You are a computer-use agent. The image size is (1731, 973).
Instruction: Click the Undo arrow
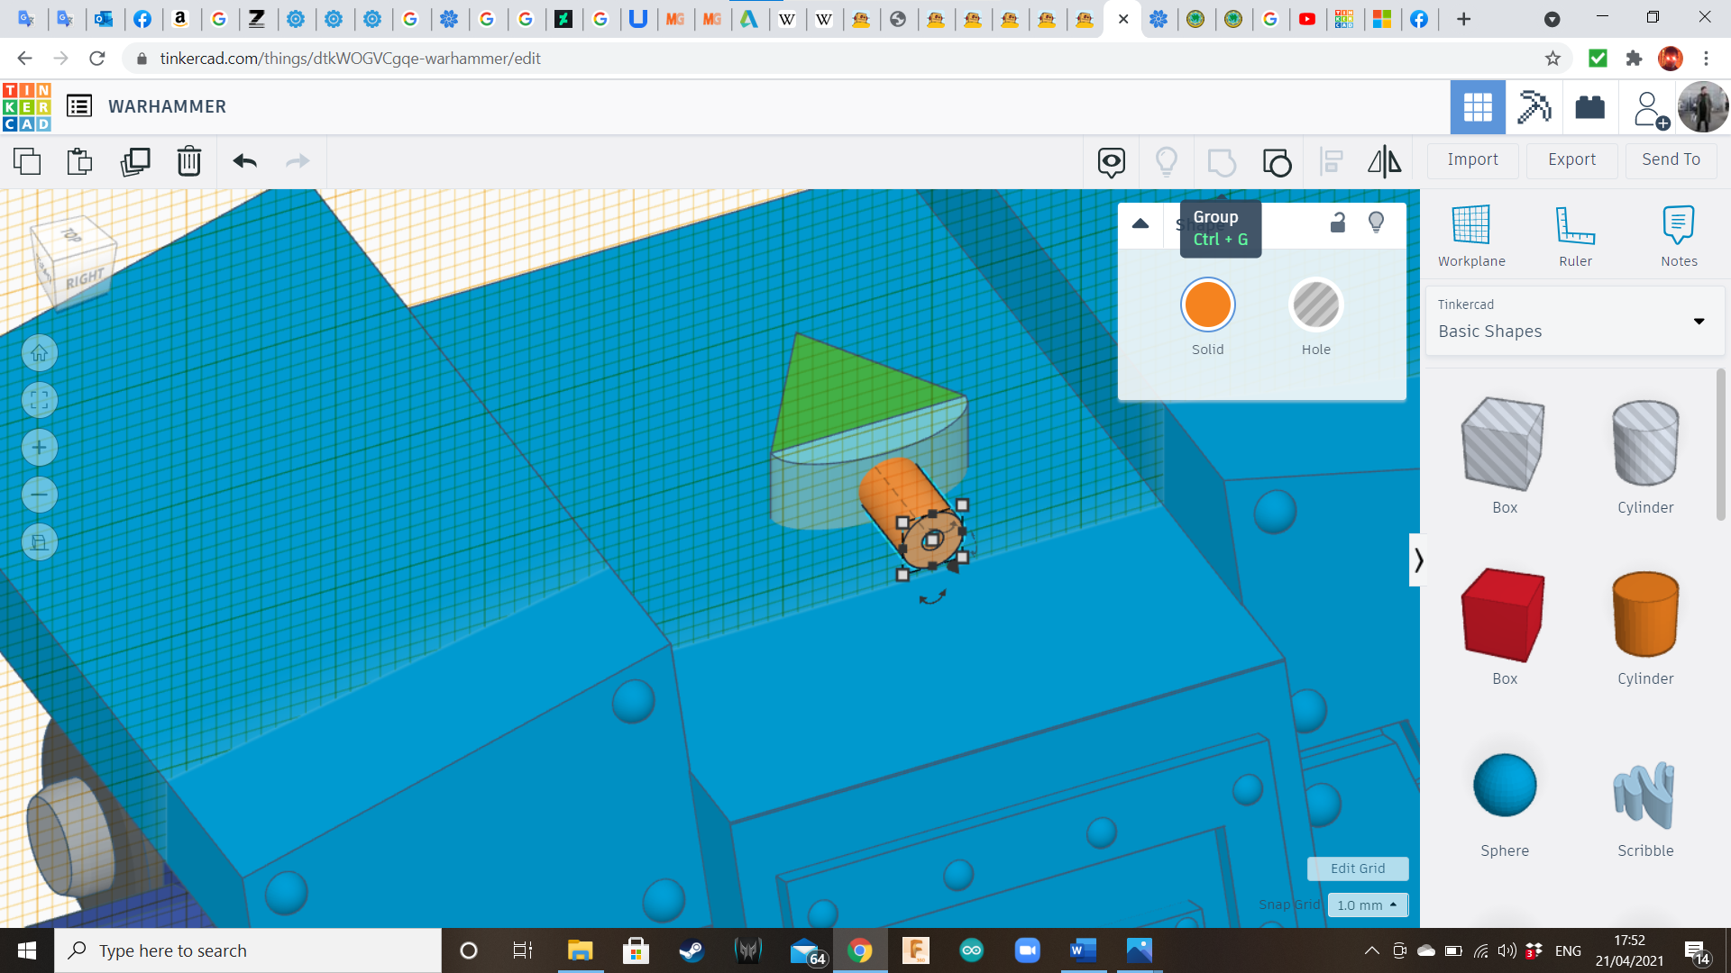coord(244,161)
